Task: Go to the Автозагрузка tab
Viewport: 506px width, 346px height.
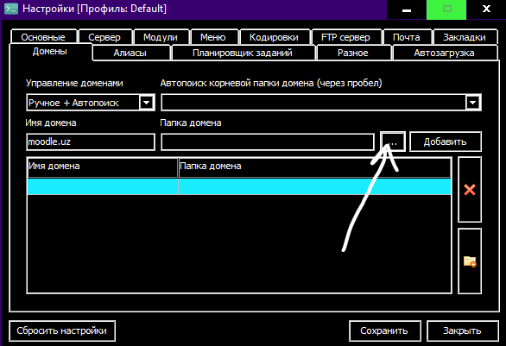Action: (445, 53)
